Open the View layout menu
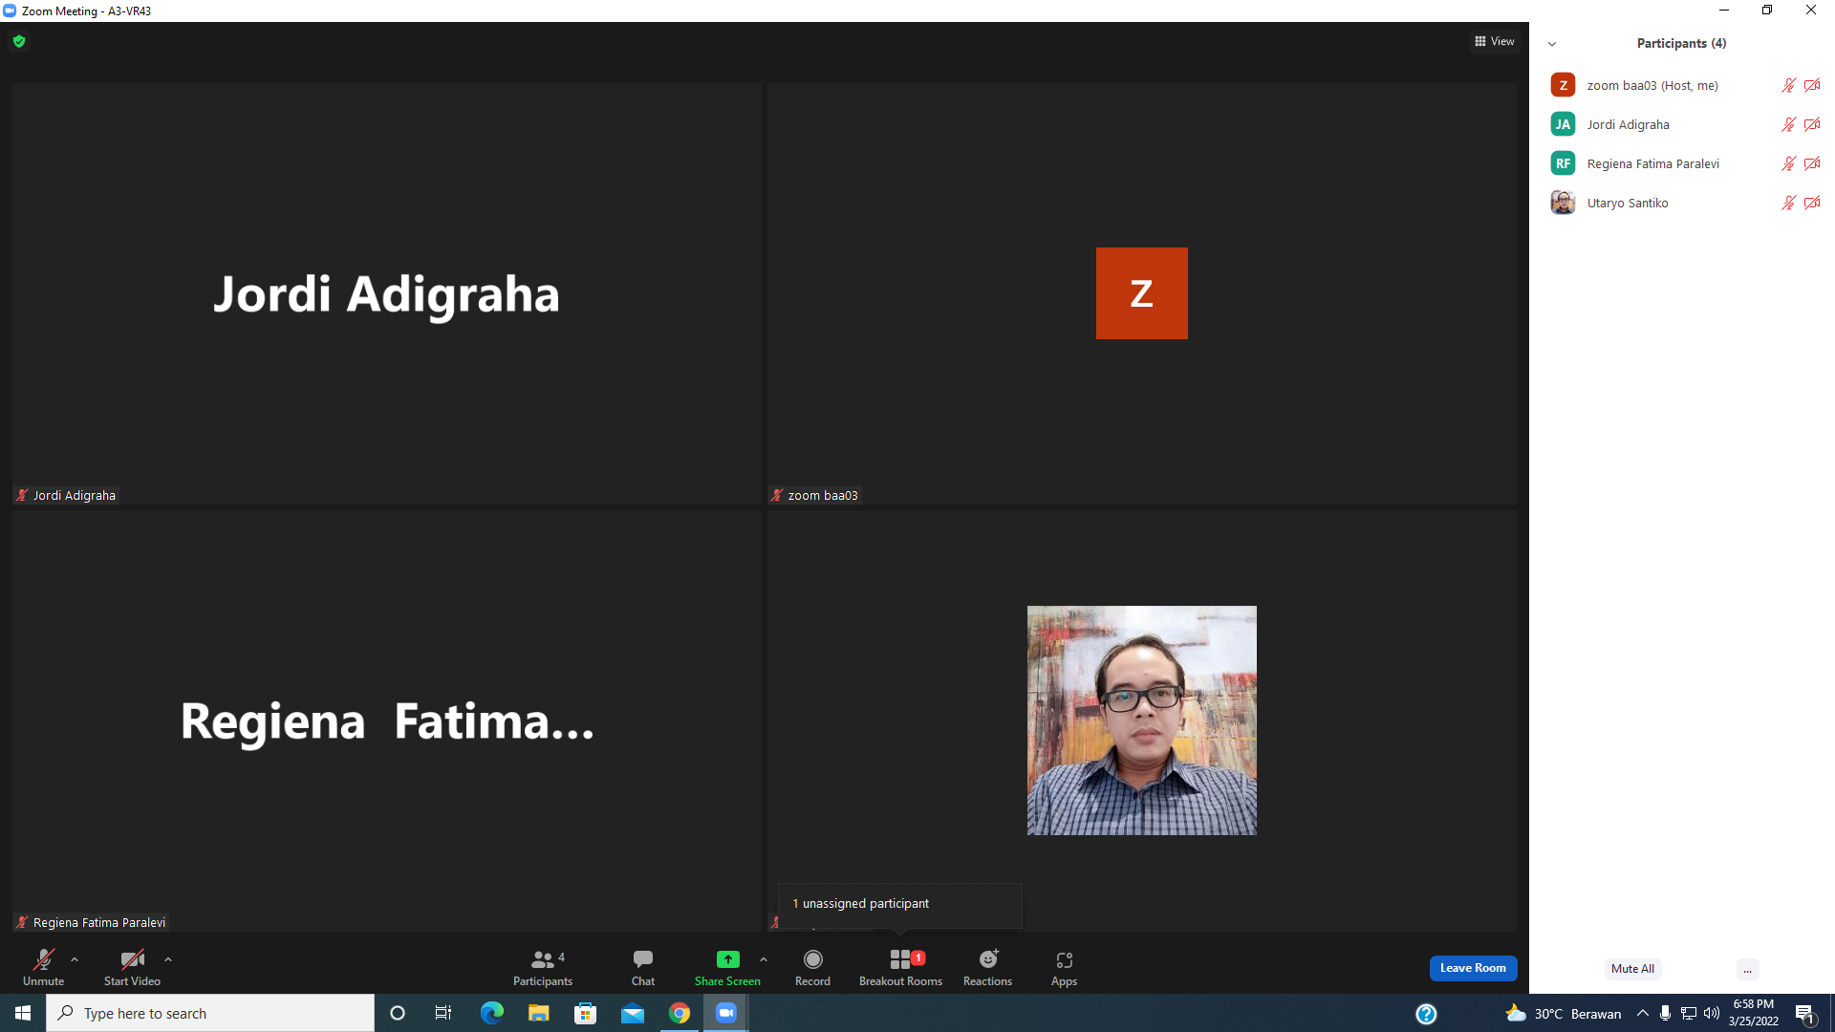Image resolution: width=1835 pixels, height=1032 pixels. [x=1495, y=41]
